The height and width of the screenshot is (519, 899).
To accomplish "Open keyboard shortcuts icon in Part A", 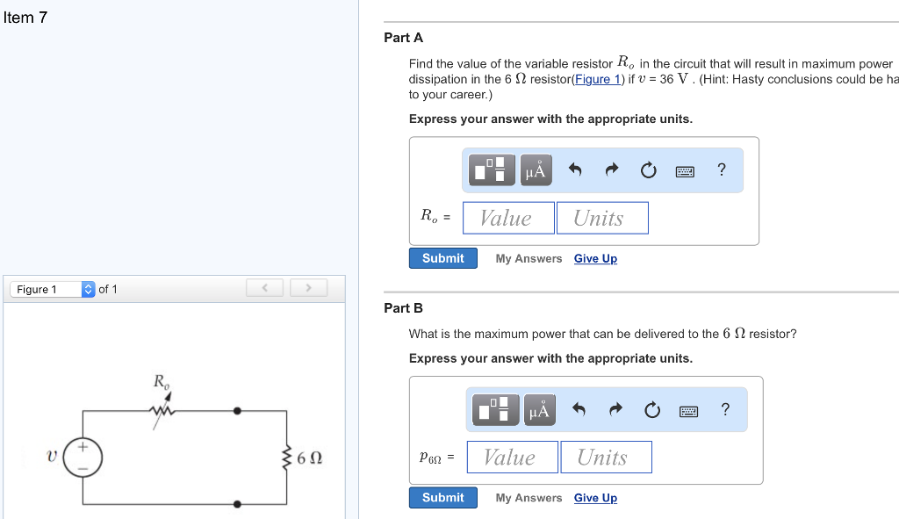I will pyautogui.click(x=685, y=171).
